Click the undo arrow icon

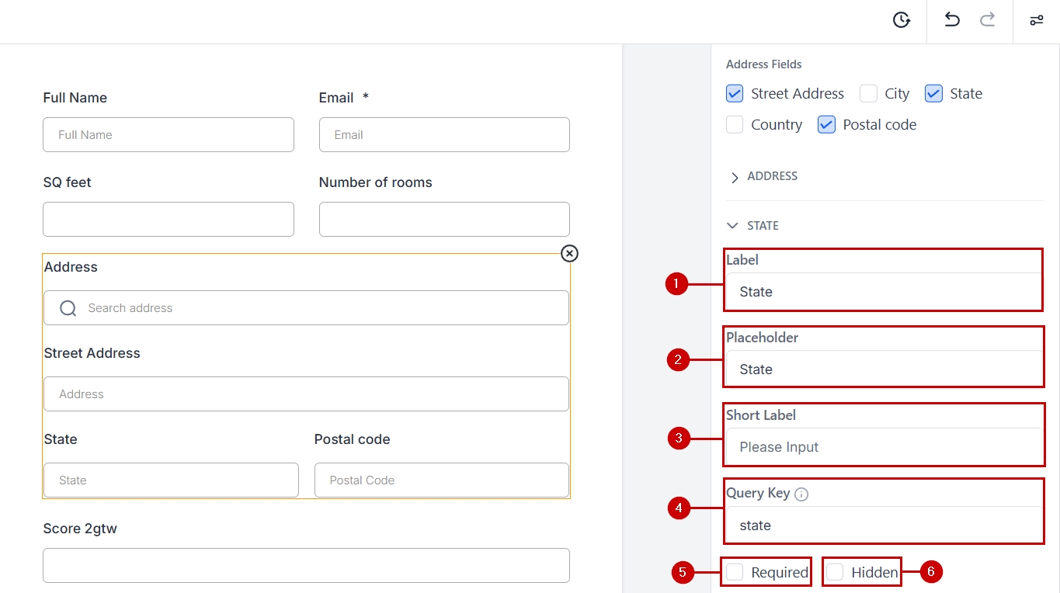tap(951, 20)
